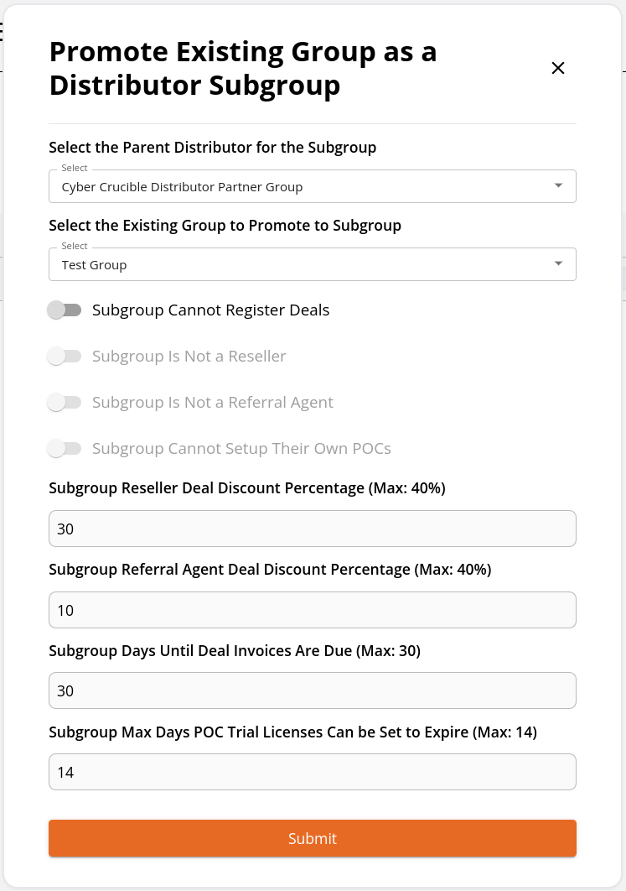Toggle the Subgroup Cannot Setup Their Own POCs switch
The width and height of the screenshot is (626, 891).
click(x=65, y=448)
